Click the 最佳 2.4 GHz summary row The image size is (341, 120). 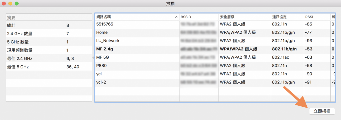pyautogui.click(x=49, y=58)
